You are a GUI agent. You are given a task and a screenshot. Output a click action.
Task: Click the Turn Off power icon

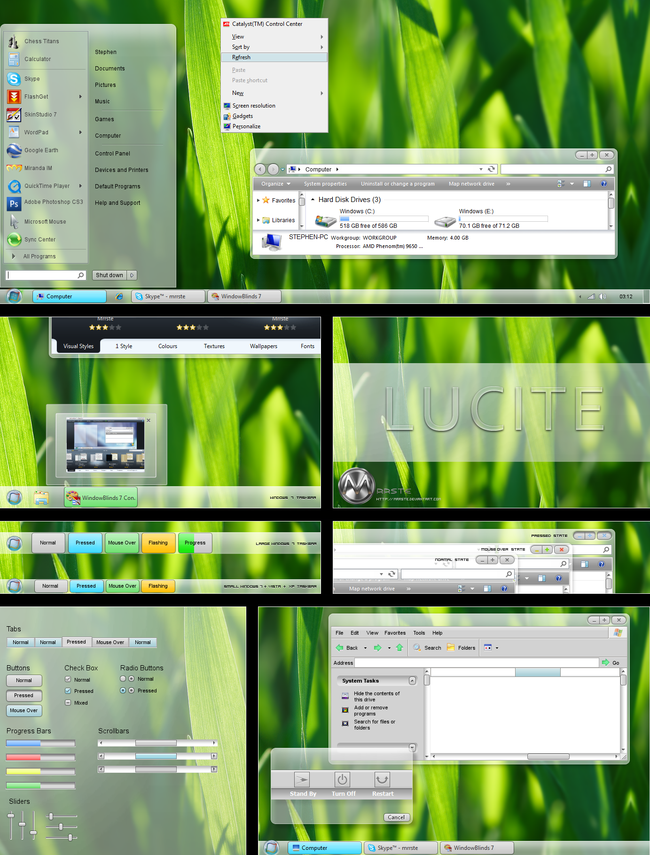(x=342, y=780)
